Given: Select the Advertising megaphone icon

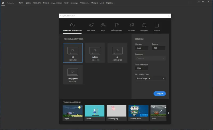Looking at the screenshot, I should 131,25.
